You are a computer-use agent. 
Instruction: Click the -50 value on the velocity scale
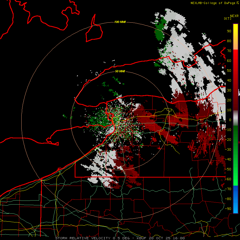(x=228, y=169)
